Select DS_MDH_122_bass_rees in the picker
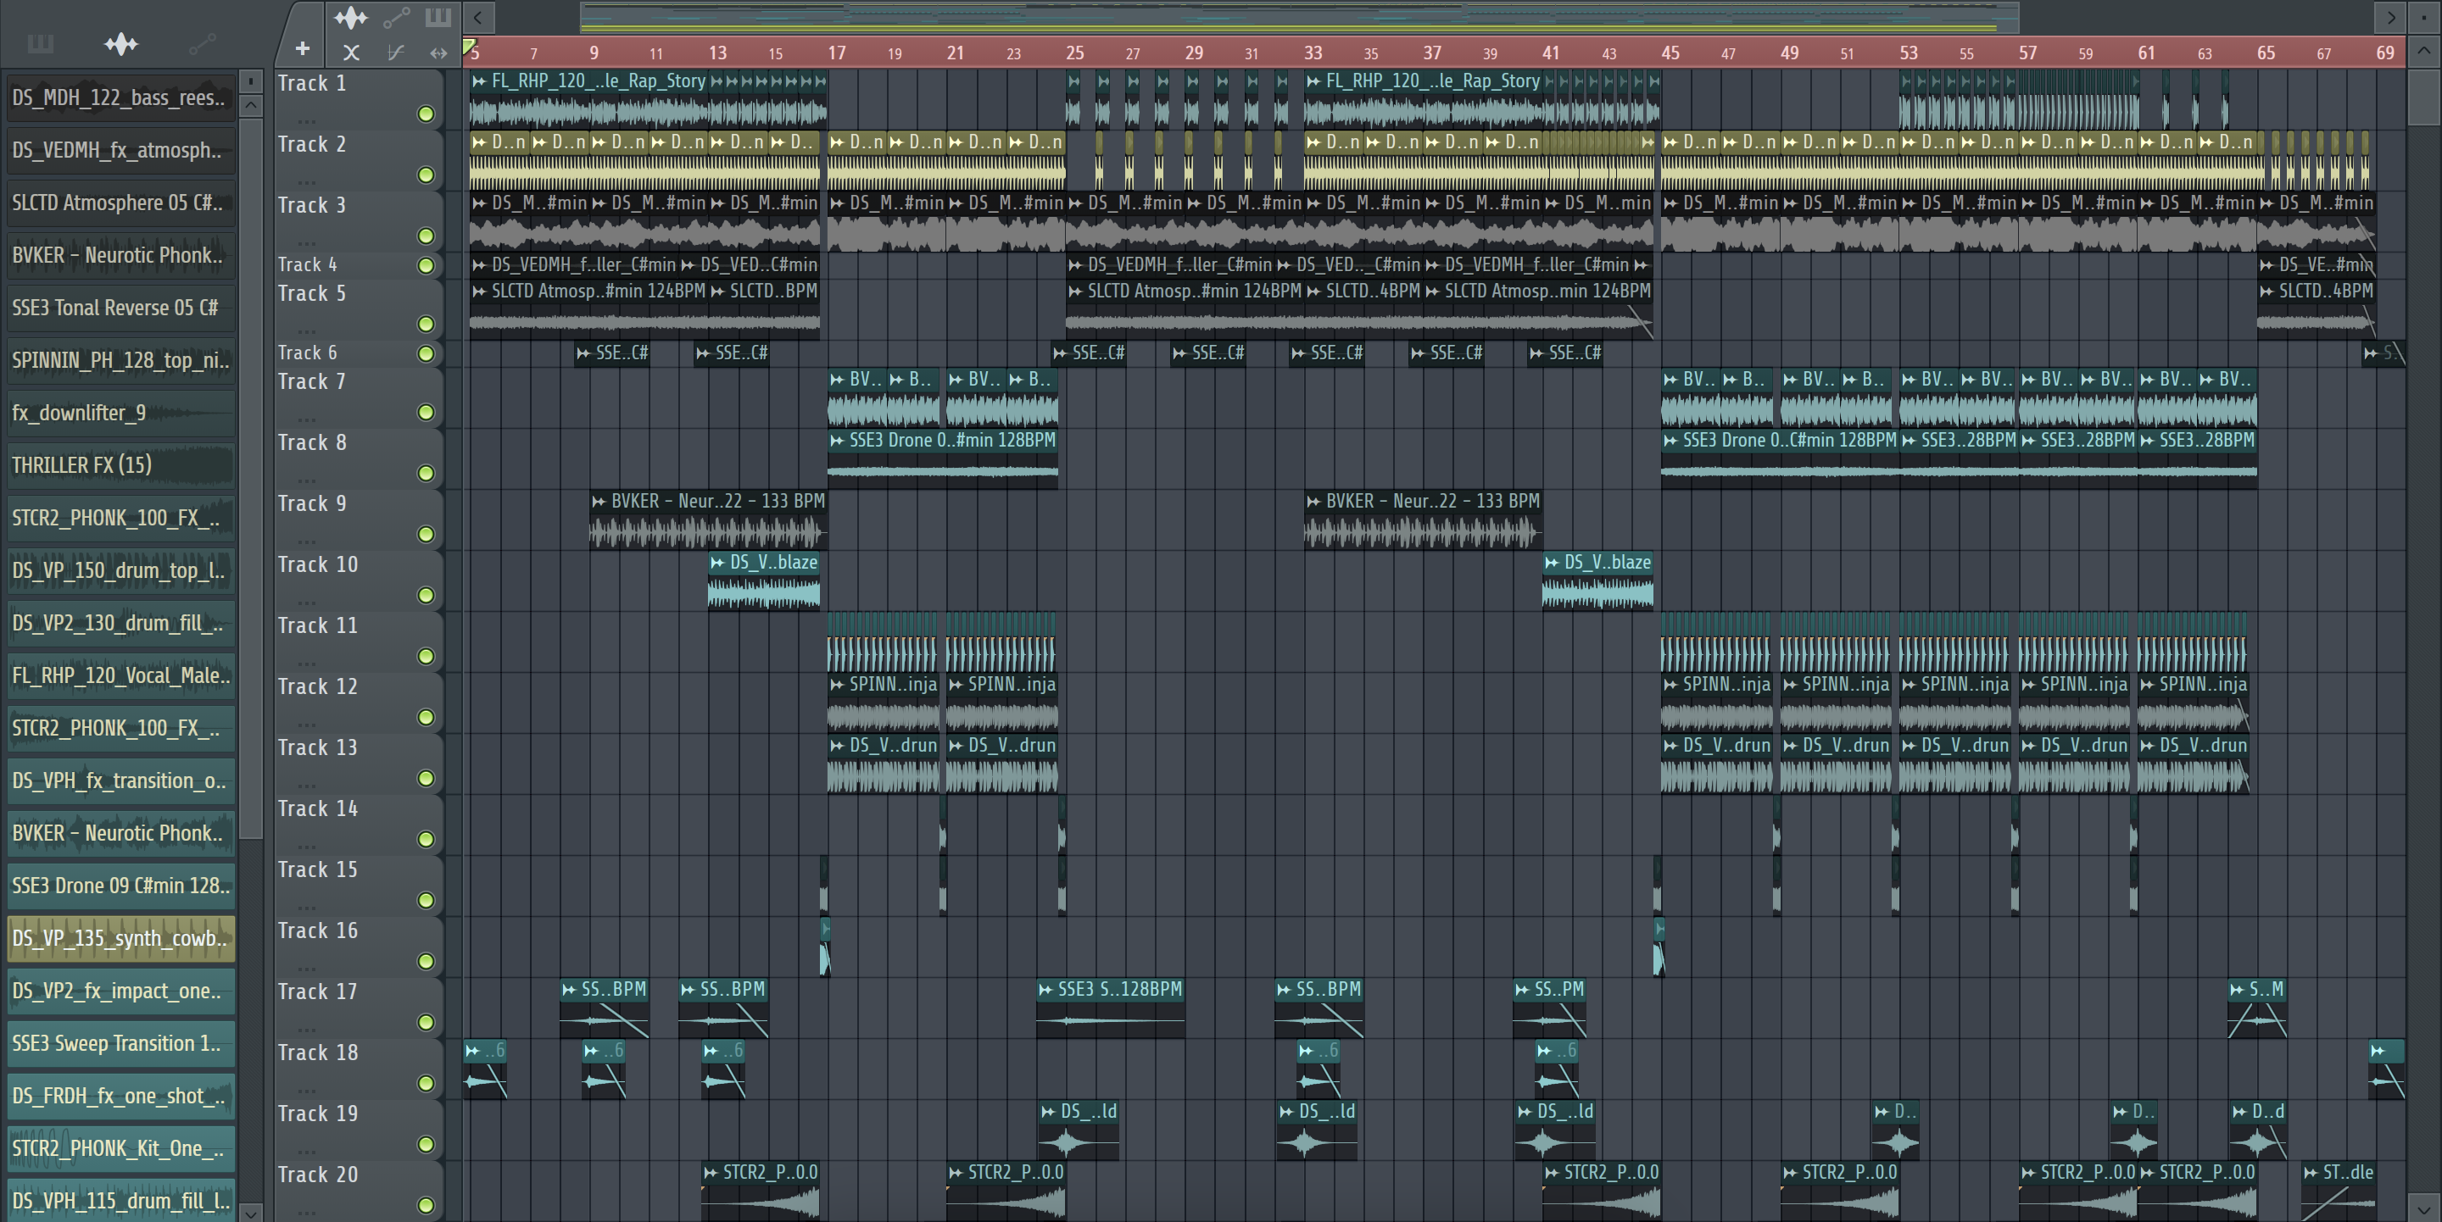2442x1222 pixels. [x=120, y=97]
